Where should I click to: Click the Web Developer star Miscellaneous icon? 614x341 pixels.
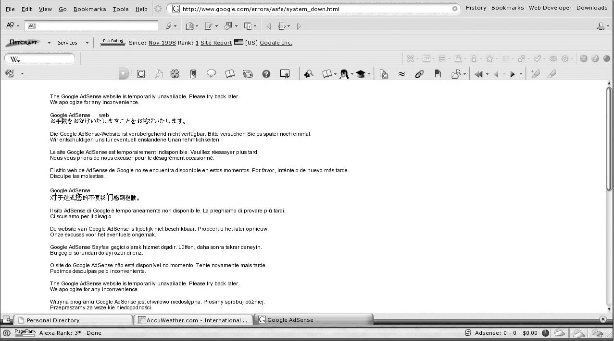click(x=489, y=59)
